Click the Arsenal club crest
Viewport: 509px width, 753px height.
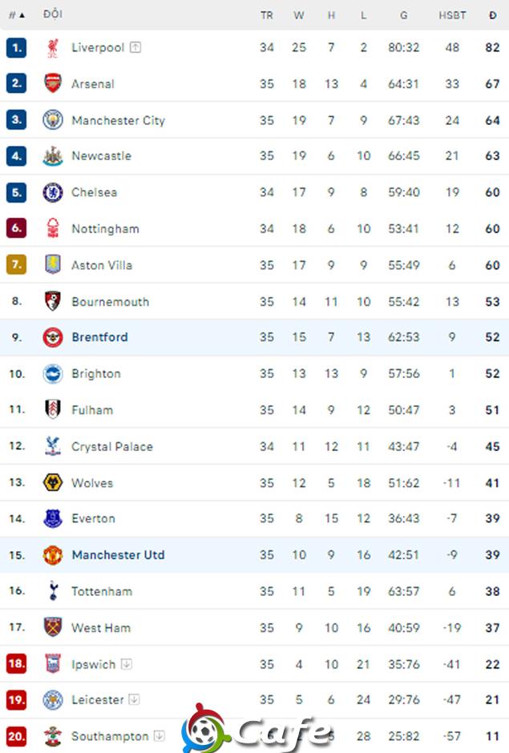(53, 83)
